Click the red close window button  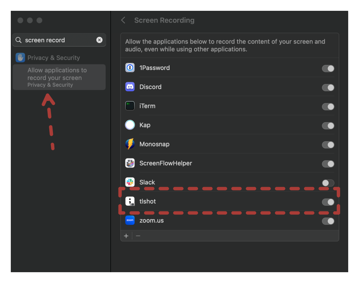[x=20, y=20]
